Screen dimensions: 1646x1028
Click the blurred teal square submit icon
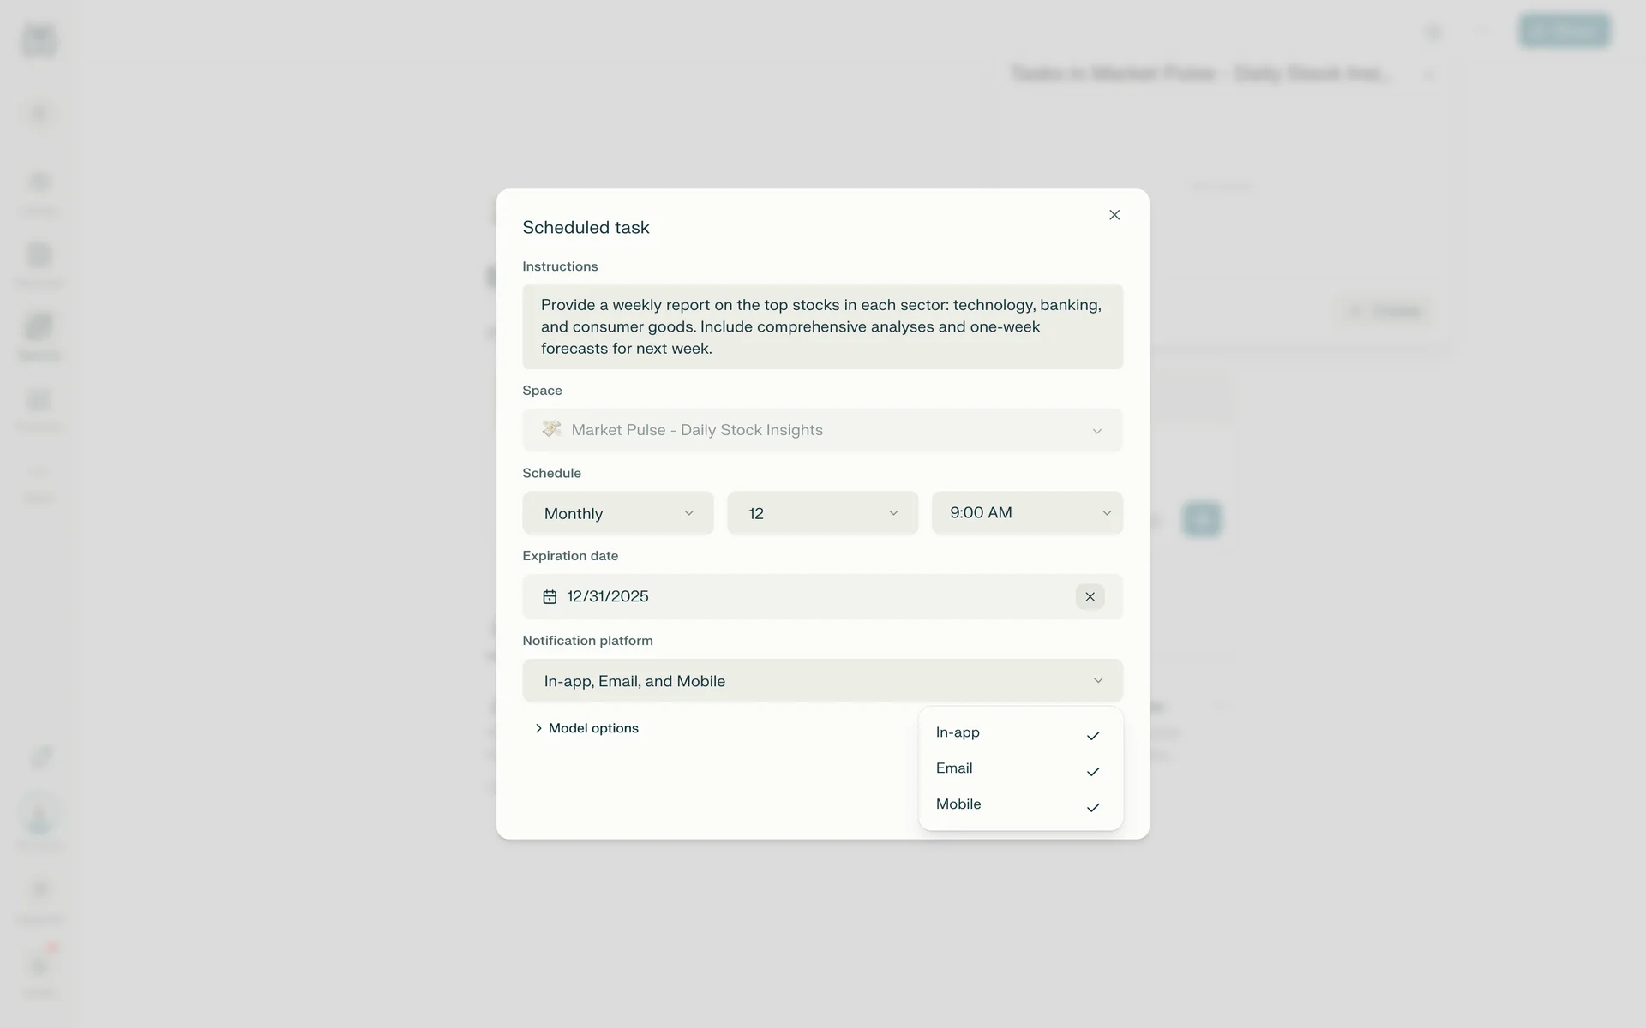click(1201, 519)
